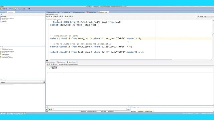Click green Back navigation icon
The width and height of the screenshot is (214, 120).
click(x=15, y=9)
